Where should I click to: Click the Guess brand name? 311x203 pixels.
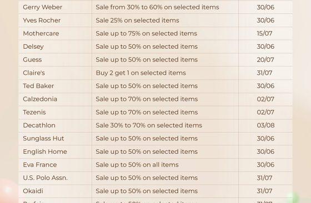click(32, 60)
